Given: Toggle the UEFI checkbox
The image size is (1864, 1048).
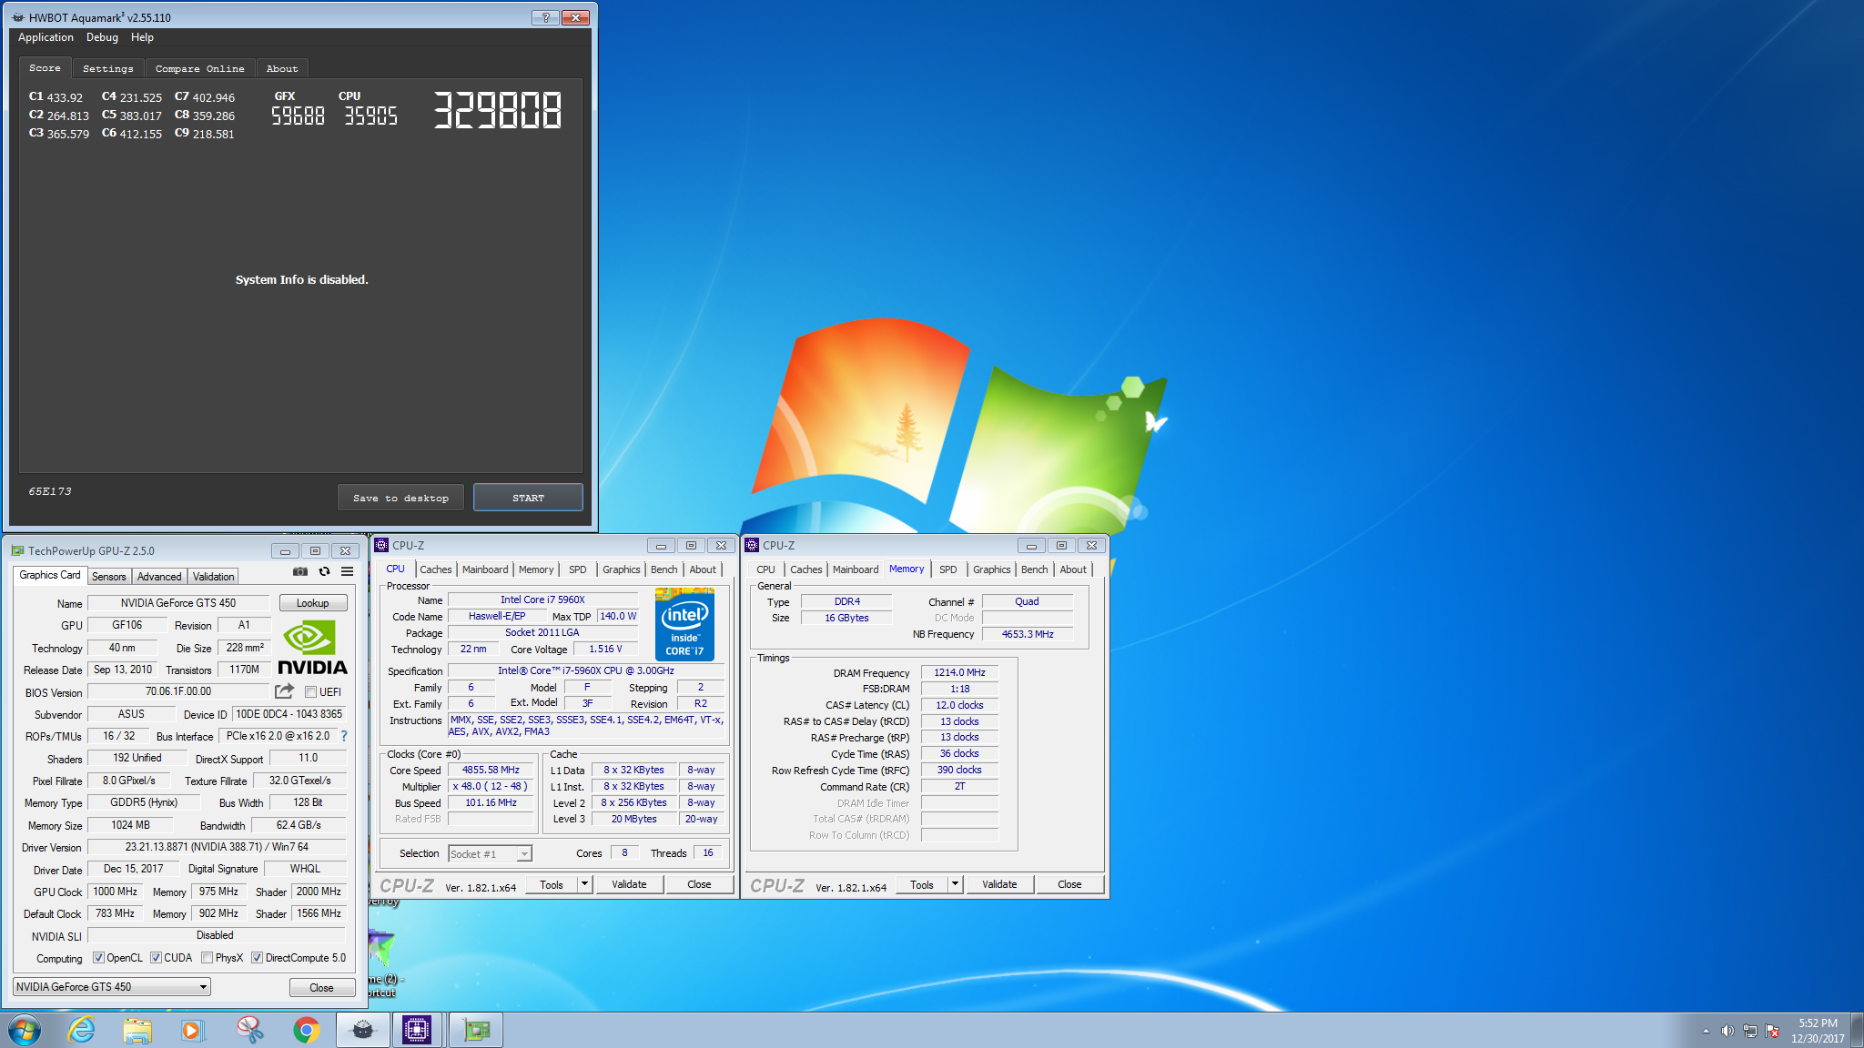Looking at the screenshot, I should (310, 691).
